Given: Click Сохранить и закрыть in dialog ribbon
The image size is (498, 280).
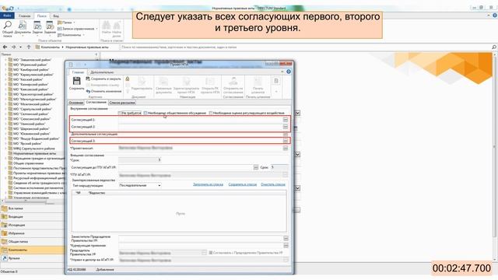Looking at the screenshot, I should click(103, 79).
